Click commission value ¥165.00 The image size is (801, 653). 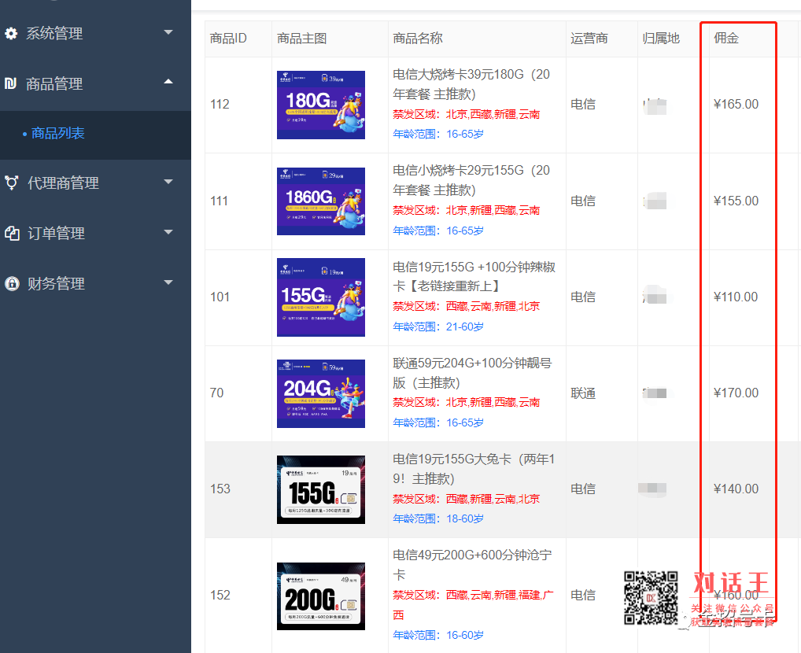[x=736, y=104]
